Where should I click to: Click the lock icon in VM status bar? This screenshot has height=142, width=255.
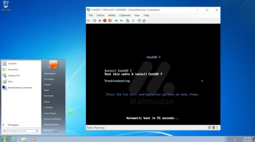tap(217, 127)
